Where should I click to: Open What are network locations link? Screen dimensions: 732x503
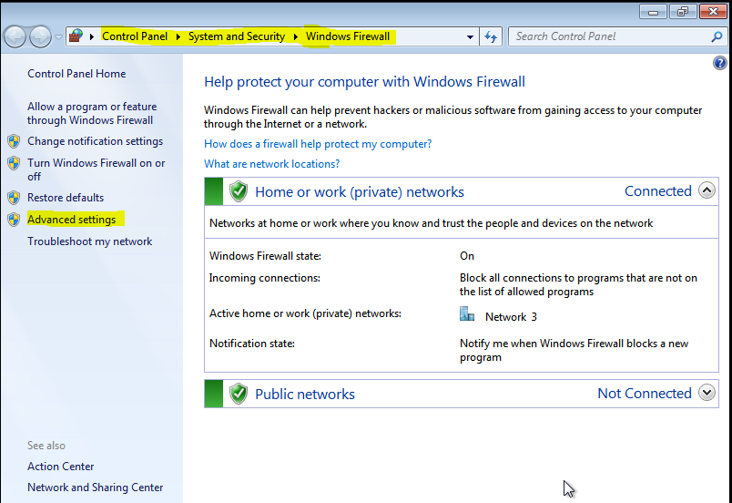tap(271, 164)
